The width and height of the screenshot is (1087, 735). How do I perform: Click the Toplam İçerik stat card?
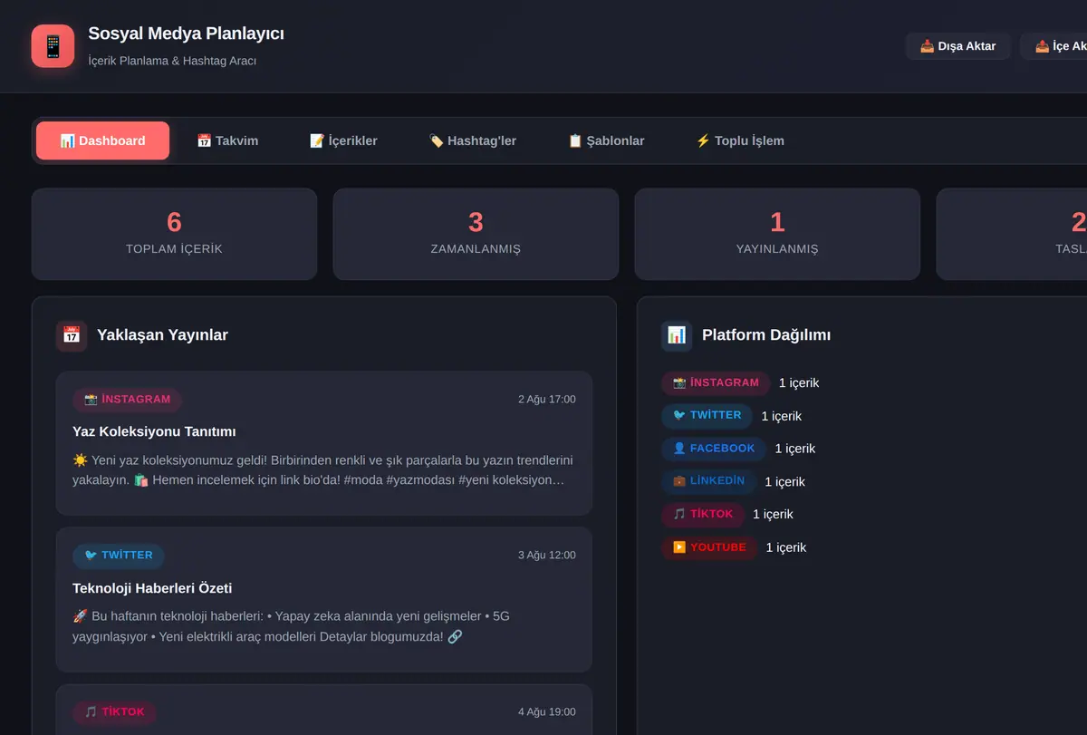tap(174, 234)
